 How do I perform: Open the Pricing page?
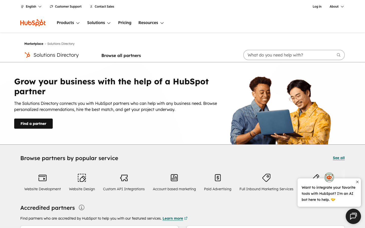[x=125, y=23]
